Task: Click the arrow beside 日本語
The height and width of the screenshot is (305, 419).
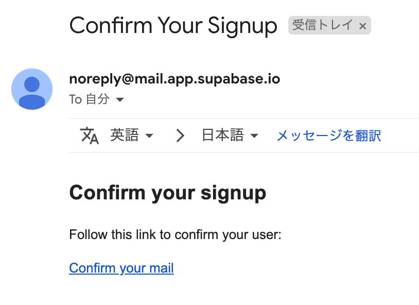Action: pos(254,135)
